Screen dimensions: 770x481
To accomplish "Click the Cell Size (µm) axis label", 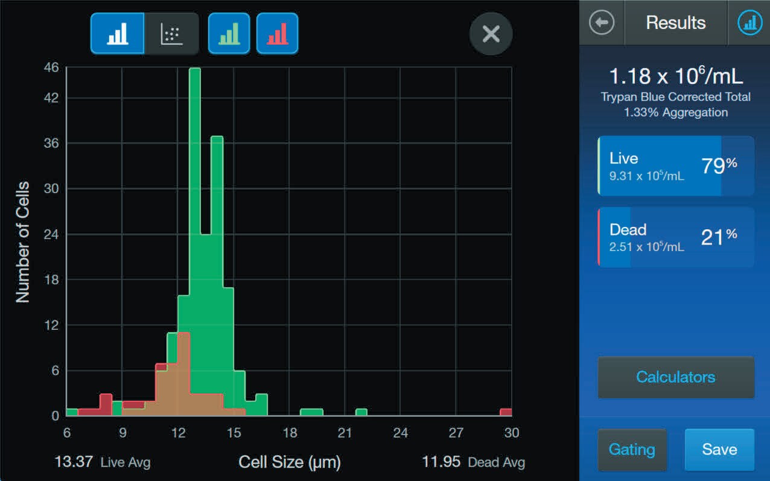I will [x=290, y=462].
